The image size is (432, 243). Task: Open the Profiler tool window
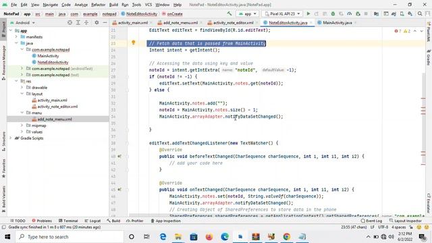click(135, 221)
